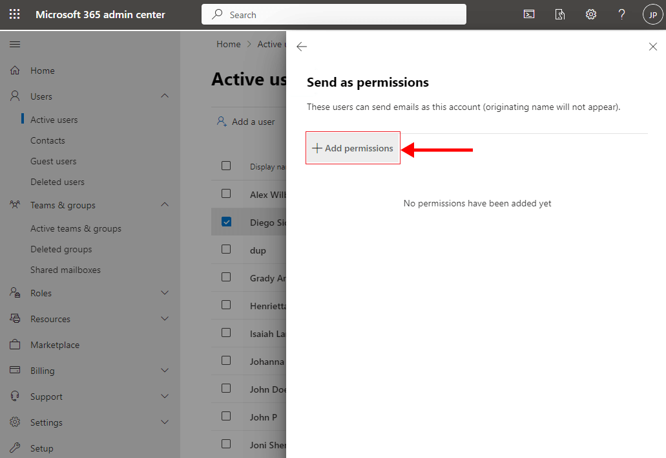Click the help question mark icon

coord(621,14)
